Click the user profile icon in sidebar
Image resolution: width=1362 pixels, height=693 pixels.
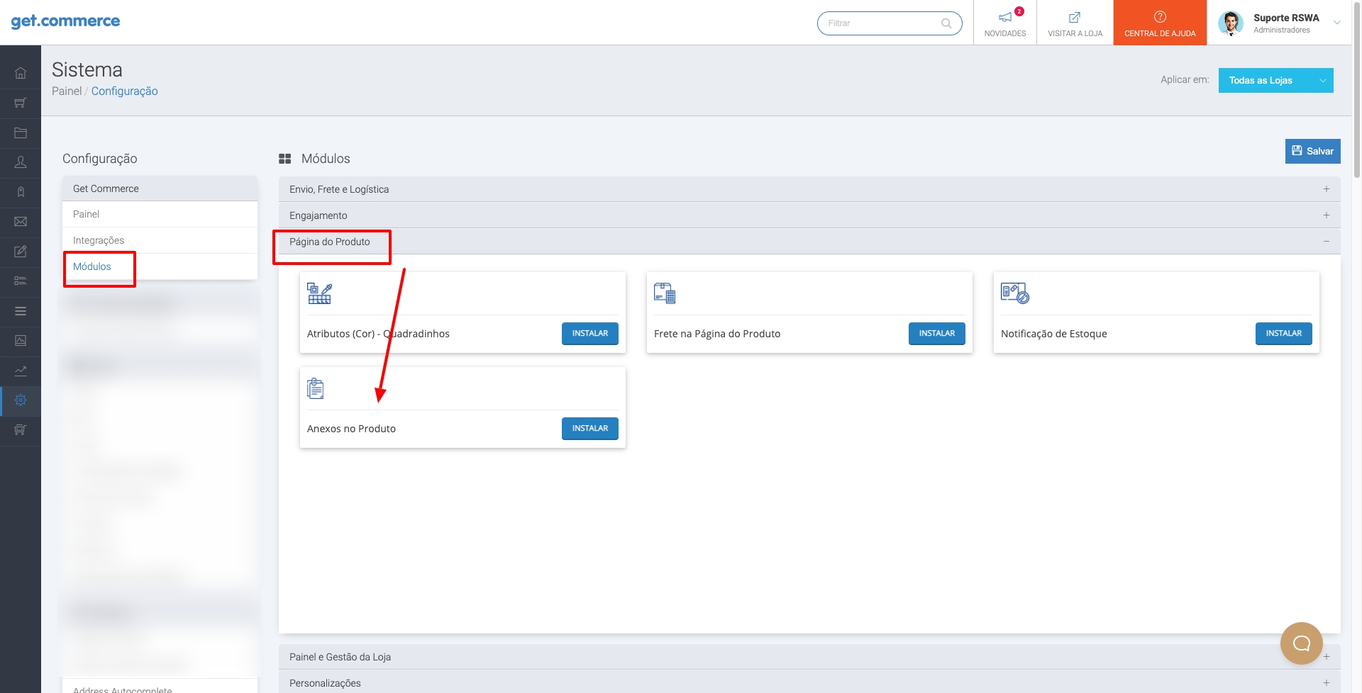click(x=21, y=162)
